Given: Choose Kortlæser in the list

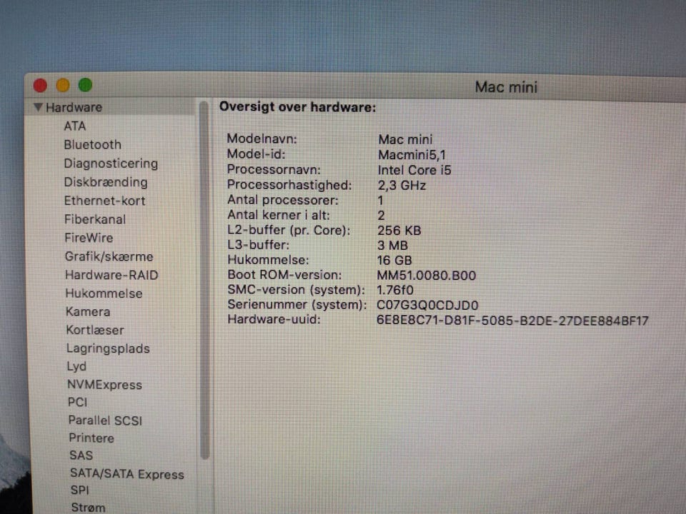Looking at the screenshot, I should (x=95, y=330).
